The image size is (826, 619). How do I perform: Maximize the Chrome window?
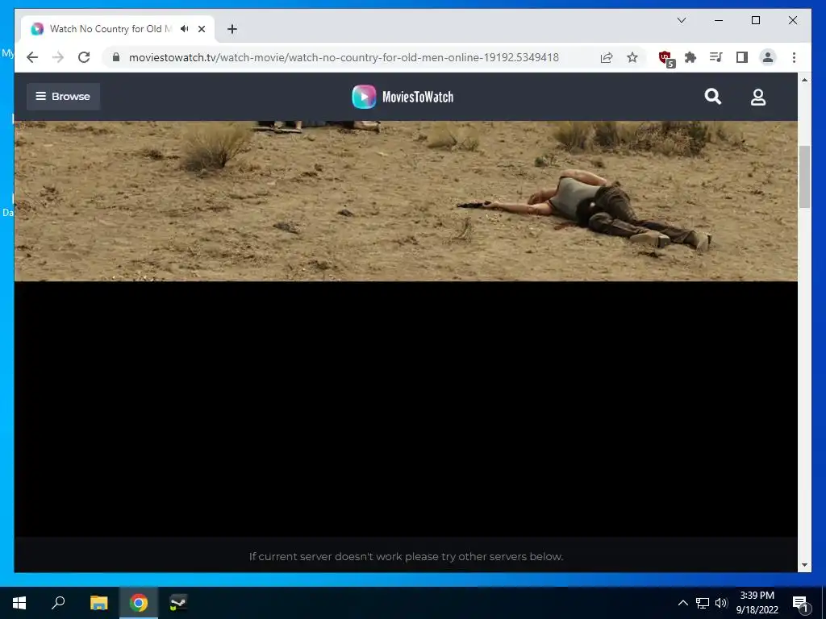point(755,20)
